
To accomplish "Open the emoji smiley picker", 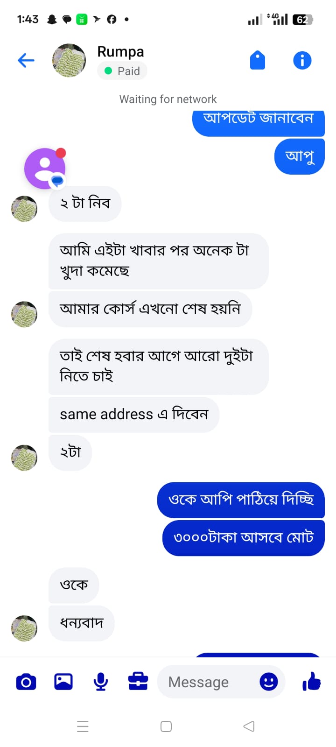I will pos(268,682).
